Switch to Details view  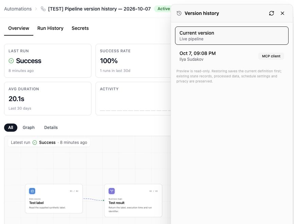coord(51,128)
